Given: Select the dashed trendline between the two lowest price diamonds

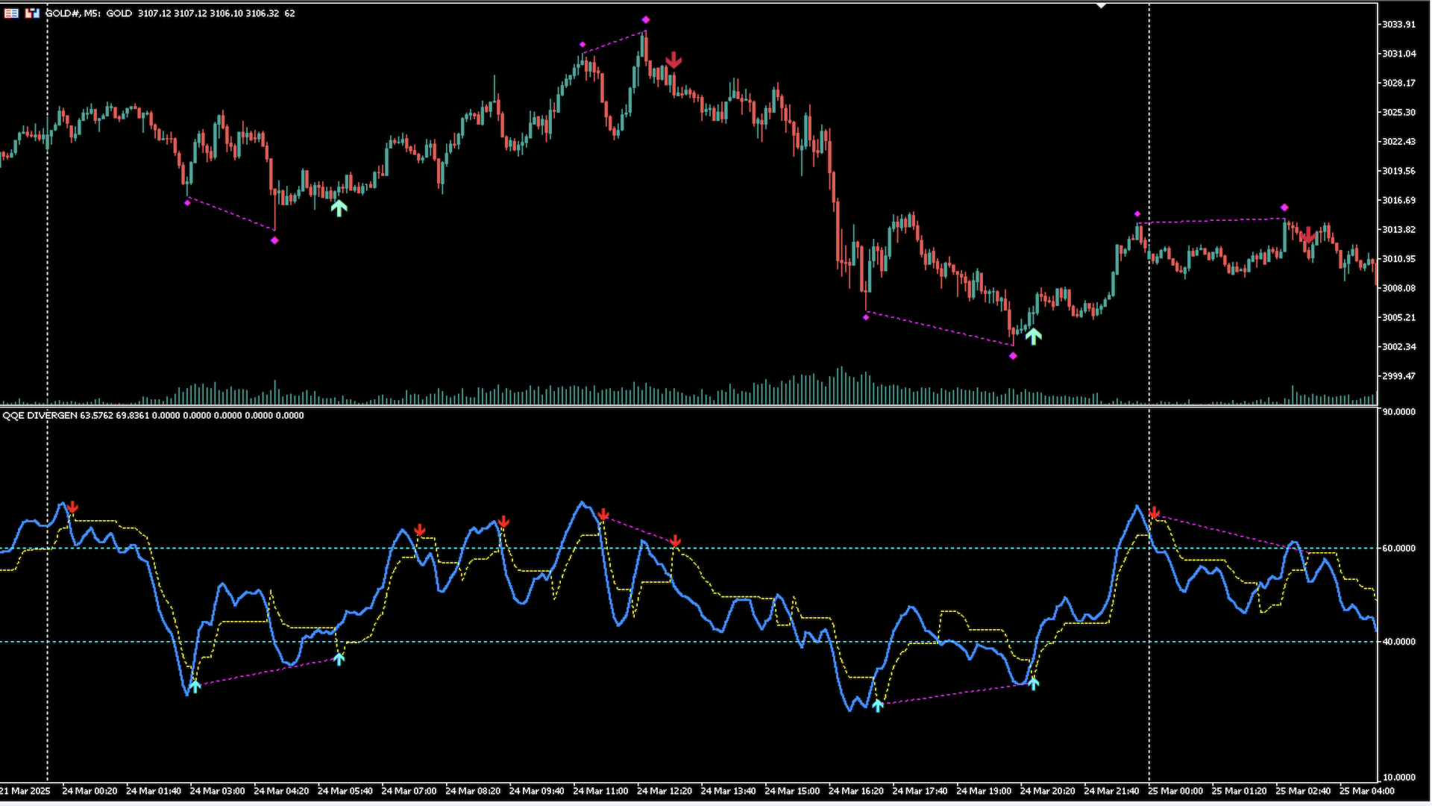Looking at the screenshot, I should click(940, 328).
